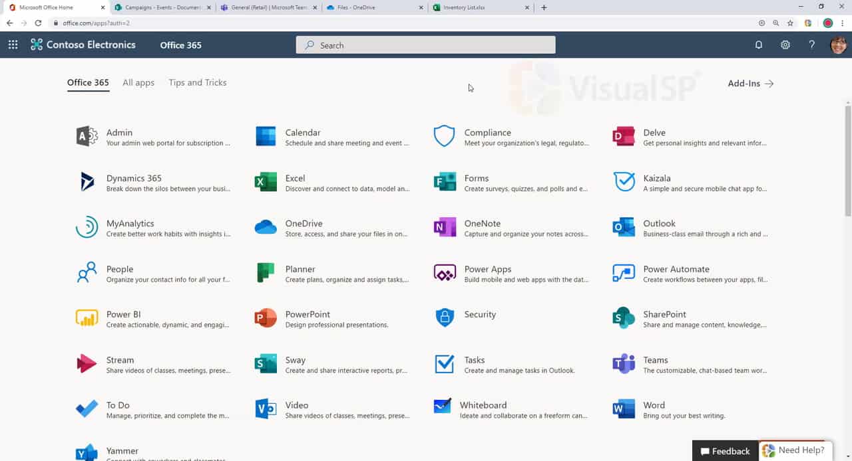Open the Stream app icon
This screenshot has height=461, width=852.
coord(87,363)
